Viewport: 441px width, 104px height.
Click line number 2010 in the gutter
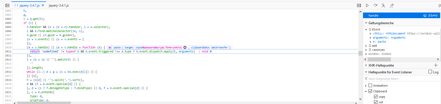click(x=8, y=48)
